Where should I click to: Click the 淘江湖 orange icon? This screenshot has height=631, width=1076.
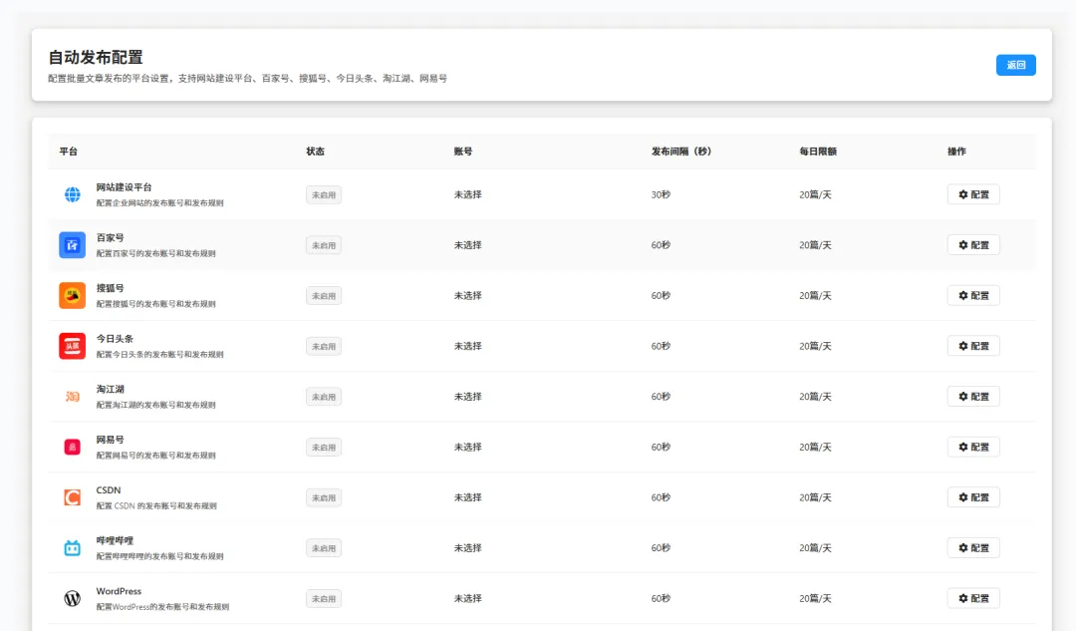(x=72, y=397)
